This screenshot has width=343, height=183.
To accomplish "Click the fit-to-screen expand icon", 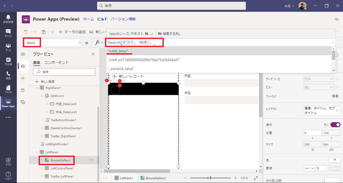I will pos(256,178).
